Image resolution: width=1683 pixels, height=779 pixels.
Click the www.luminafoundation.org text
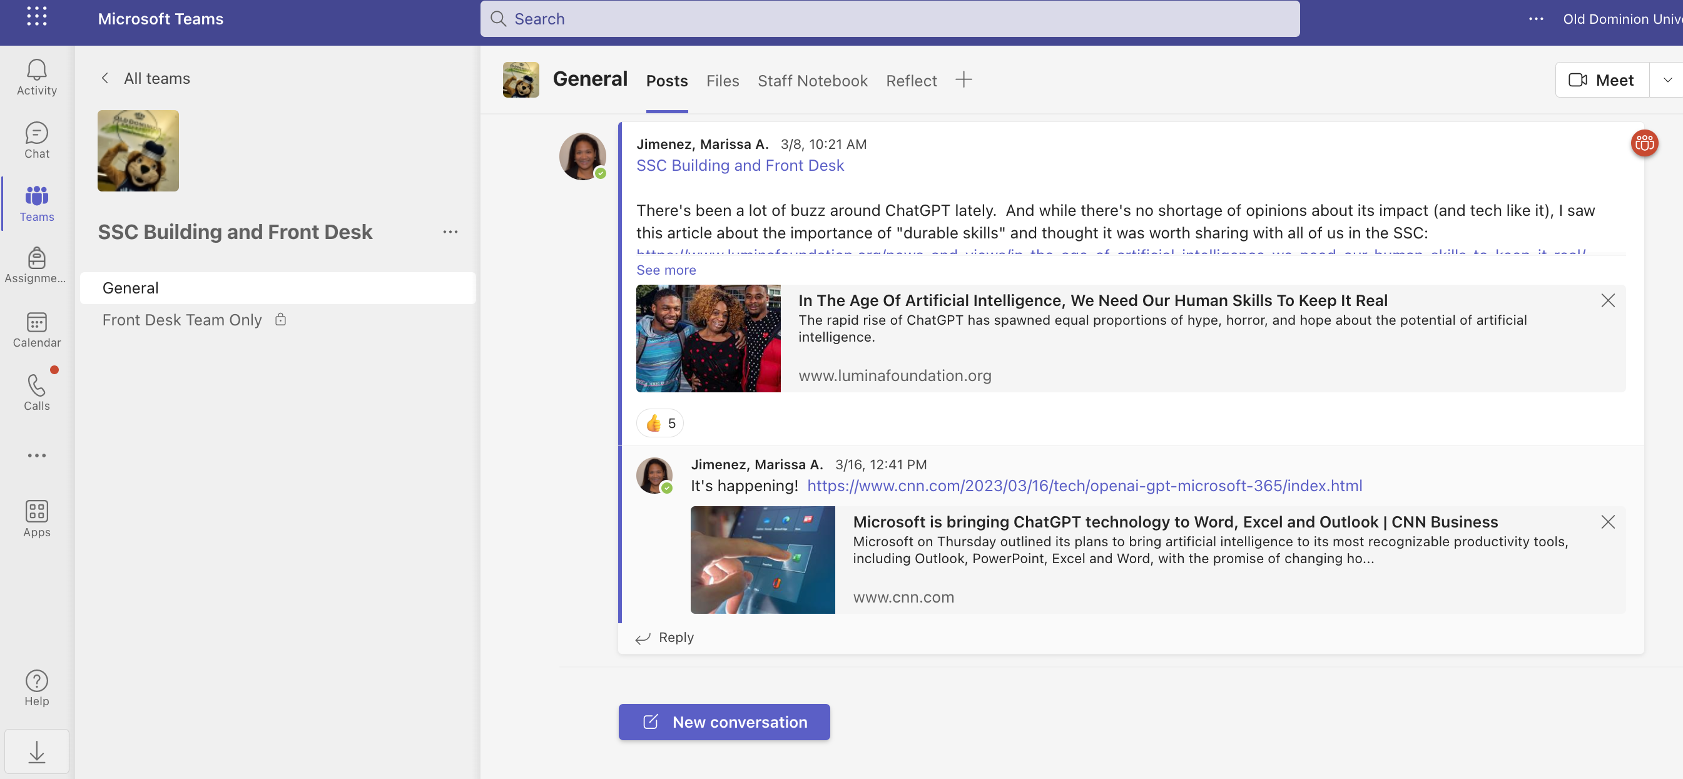(x=895, y=376)
